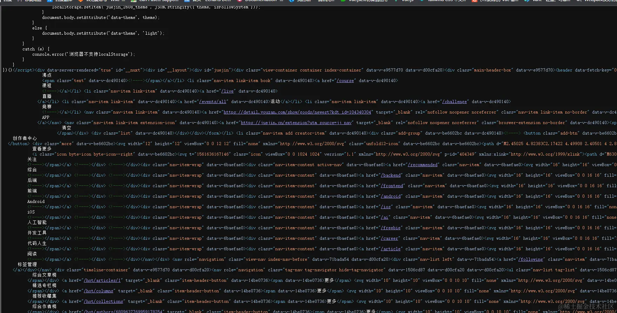Click the text 查看更多

pos(42,149)
